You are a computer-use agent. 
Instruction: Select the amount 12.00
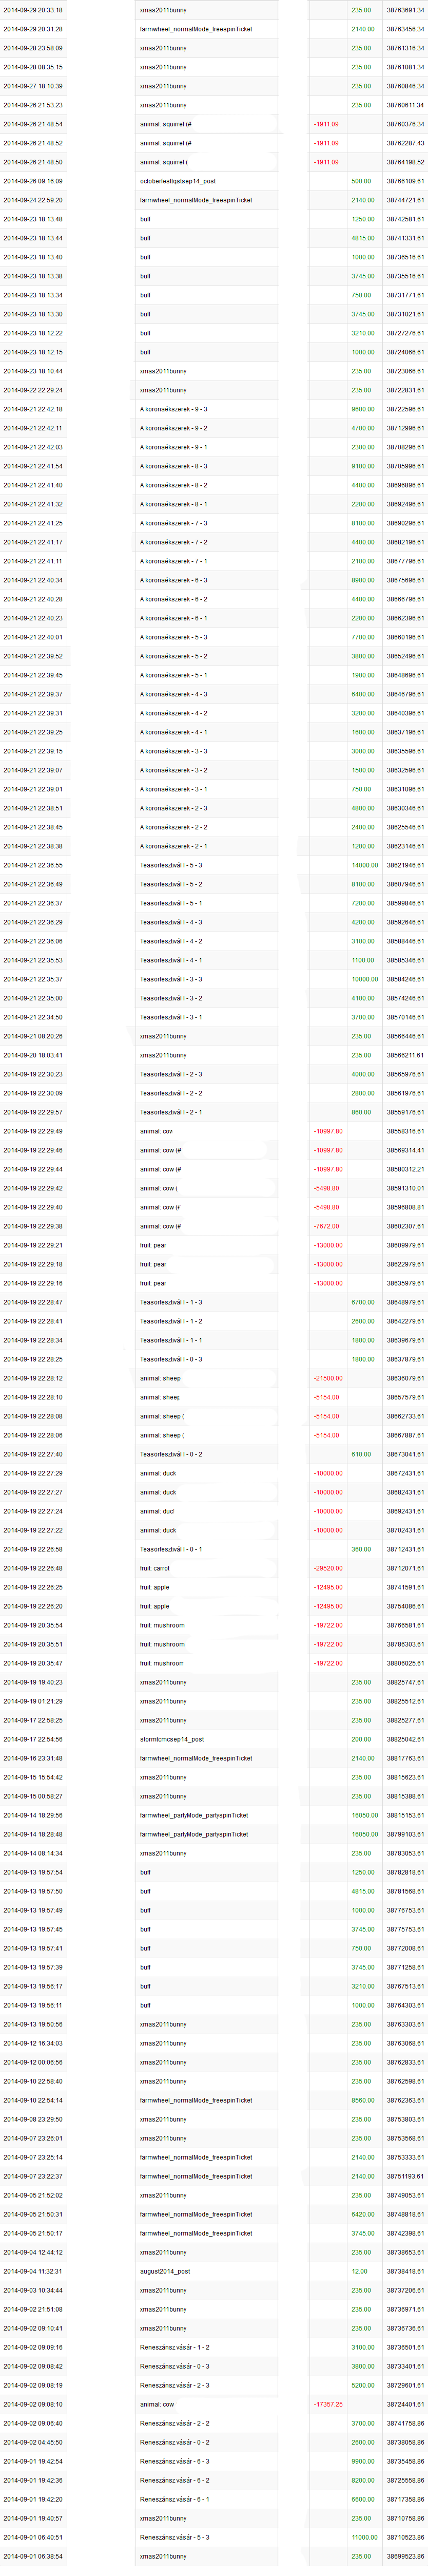pyautogui.click(x=359, y=2271)
